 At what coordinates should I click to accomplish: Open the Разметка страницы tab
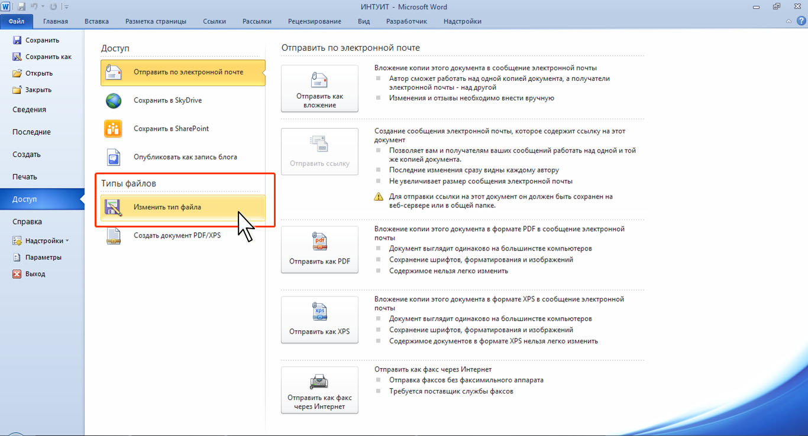click(x=156, y=21)
